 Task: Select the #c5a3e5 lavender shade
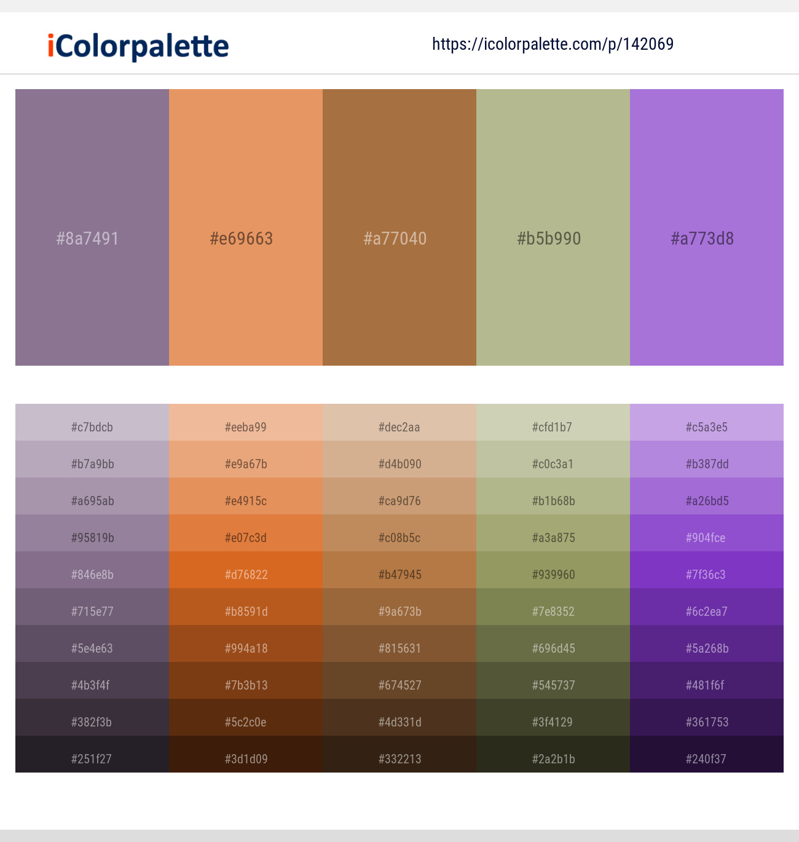point(707,422)
